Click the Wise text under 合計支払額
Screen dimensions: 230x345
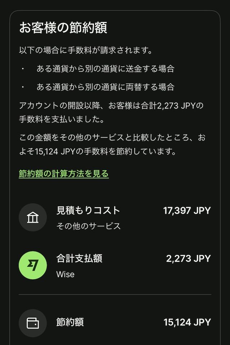[65, 274]
